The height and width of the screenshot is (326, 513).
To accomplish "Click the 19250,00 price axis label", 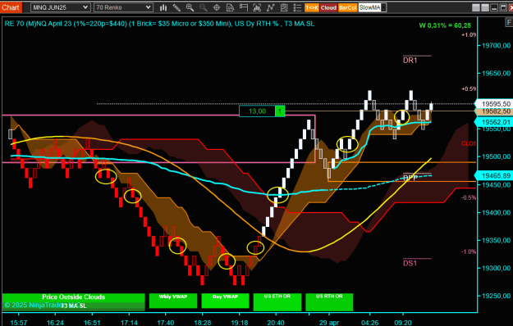I will pyautogui.click(x=496, y=296).
